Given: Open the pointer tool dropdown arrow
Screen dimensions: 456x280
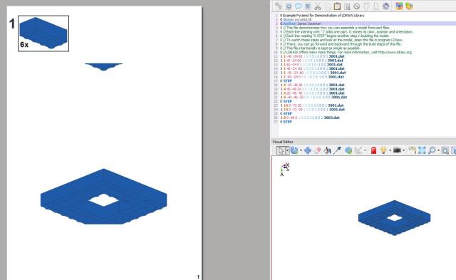Looking at the screenshot, I should click(x=287, y=150).
